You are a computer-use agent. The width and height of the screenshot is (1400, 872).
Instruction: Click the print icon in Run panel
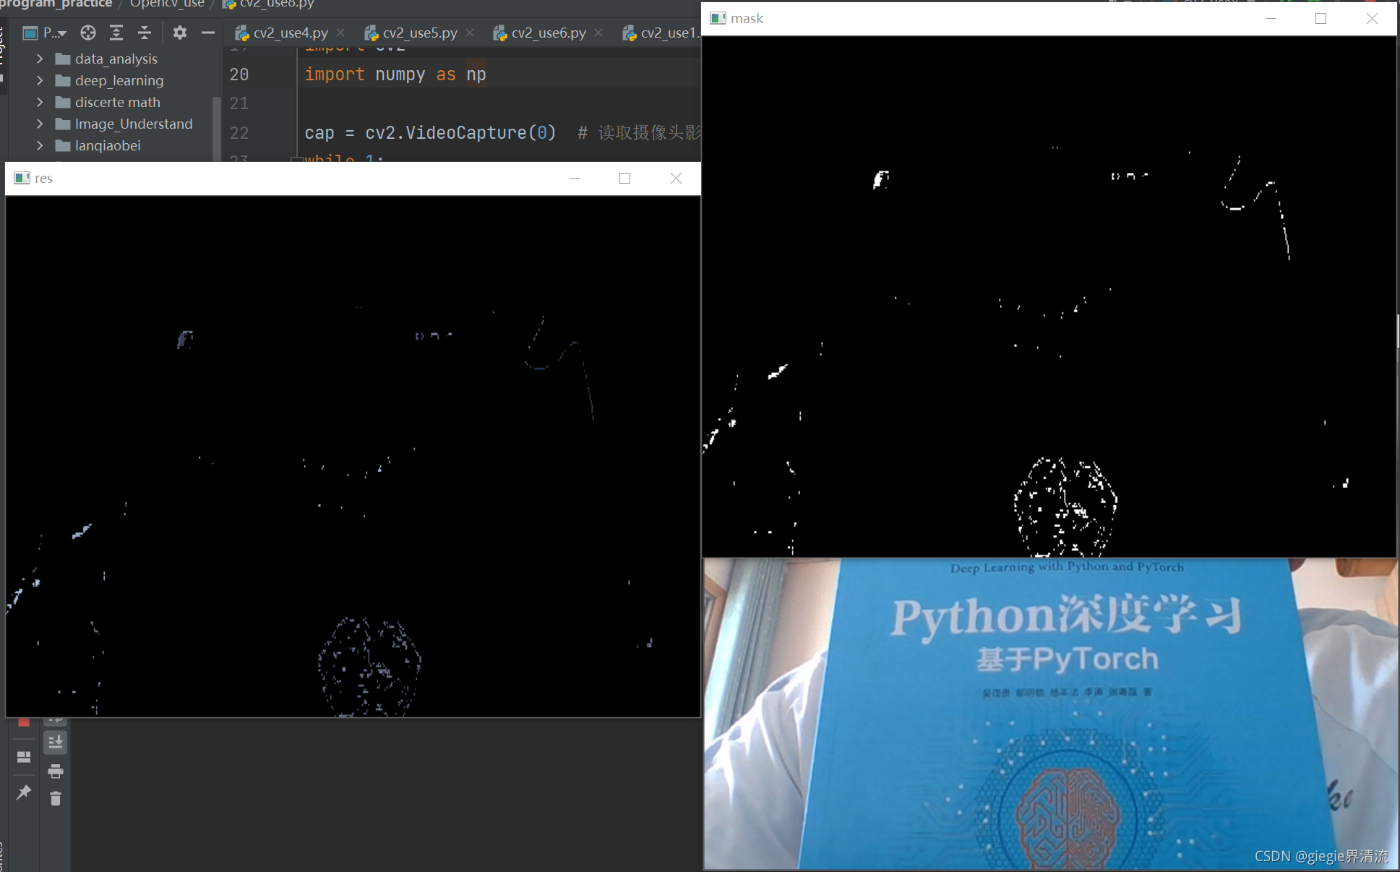56,771
